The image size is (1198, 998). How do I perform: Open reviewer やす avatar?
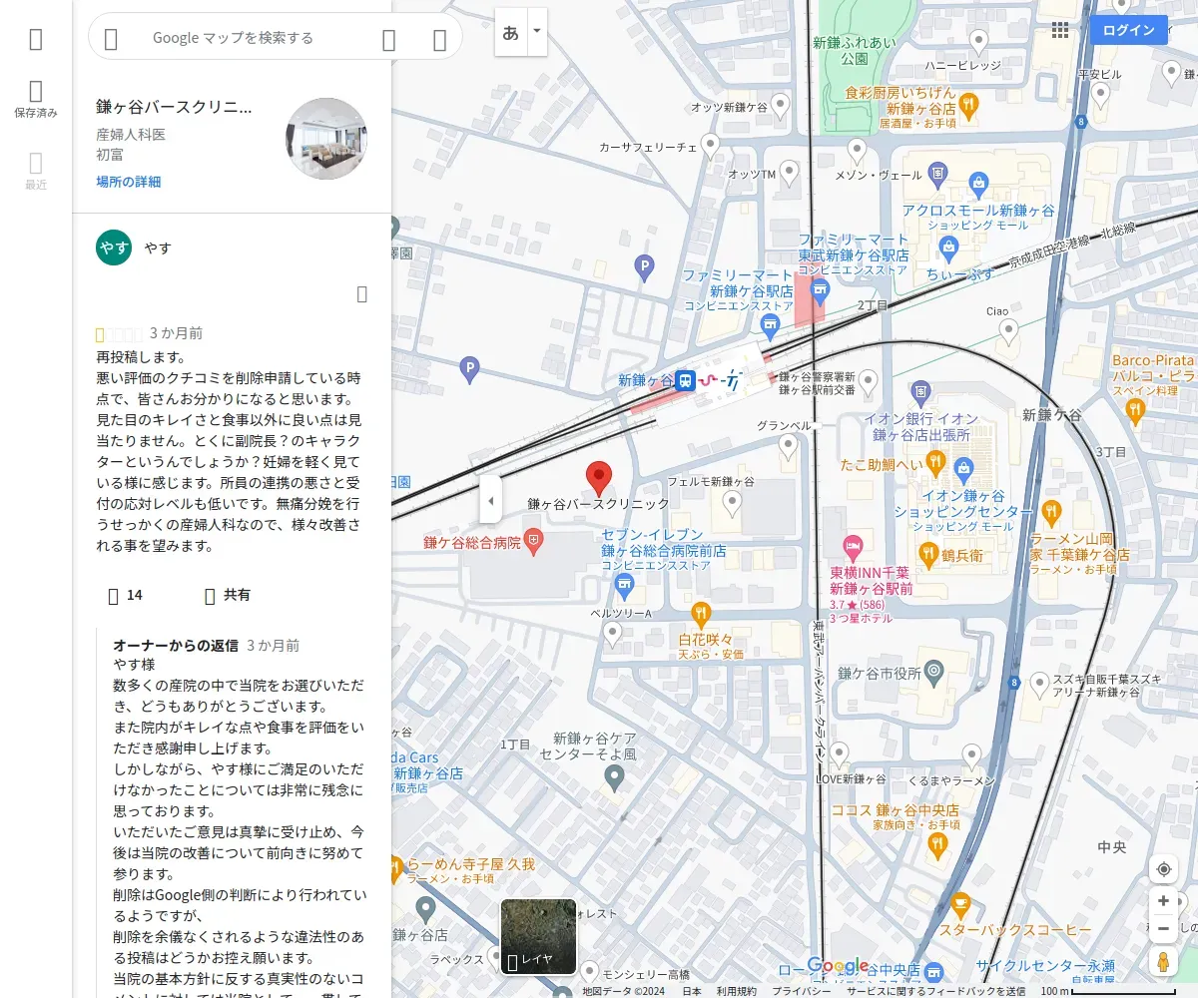pos(114,248)
